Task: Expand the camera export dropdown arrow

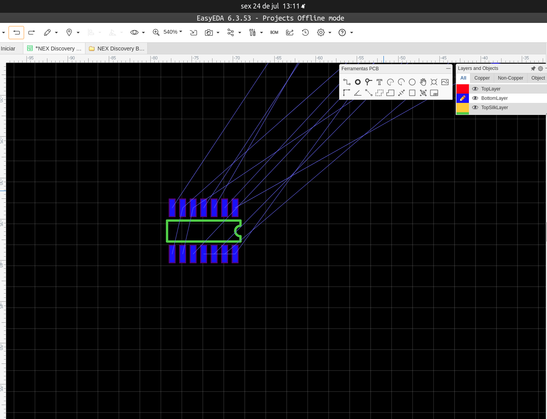Action: [x=218, y=33]
